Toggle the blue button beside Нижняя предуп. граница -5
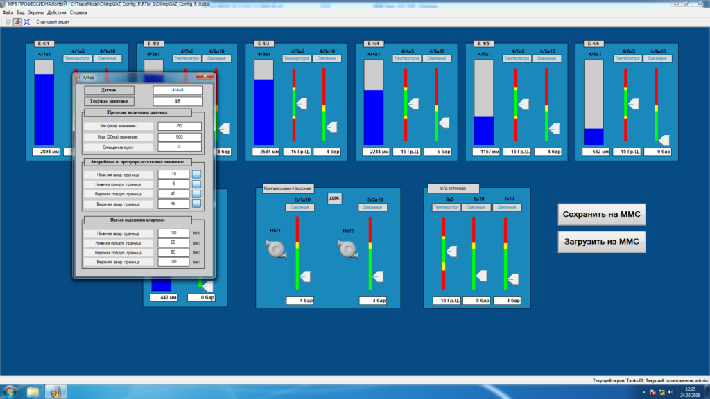Image resolution: width=710 pixels, height=399 pixels. (x=196, y=184)
